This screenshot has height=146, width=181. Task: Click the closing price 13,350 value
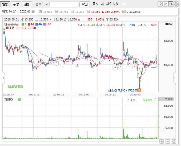(96, 12)
